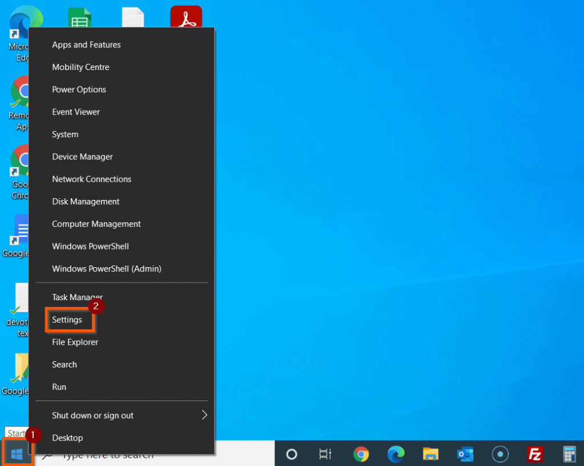
Task: Open Task View on the taskbar
Action: point(326,454)
